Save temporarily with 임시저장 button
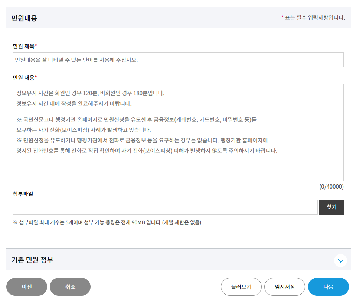356x302 pixels. point(285,287)
